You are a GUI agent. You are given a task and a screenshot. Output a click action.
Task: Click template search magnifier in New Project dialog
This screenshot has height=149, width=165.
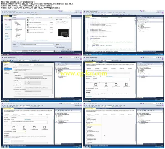[70, 18]
